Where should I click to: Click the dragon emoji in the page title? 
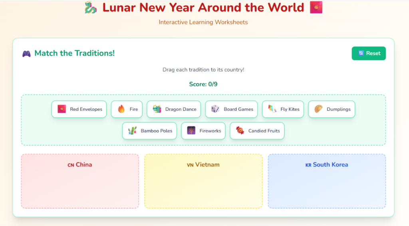pos(91,7)
